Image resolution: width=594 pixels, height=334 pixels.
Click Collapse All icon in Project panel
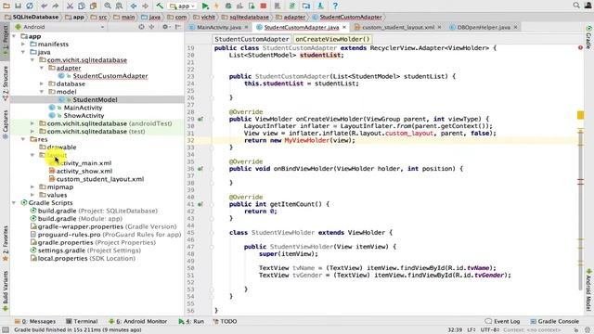(151, 27)
